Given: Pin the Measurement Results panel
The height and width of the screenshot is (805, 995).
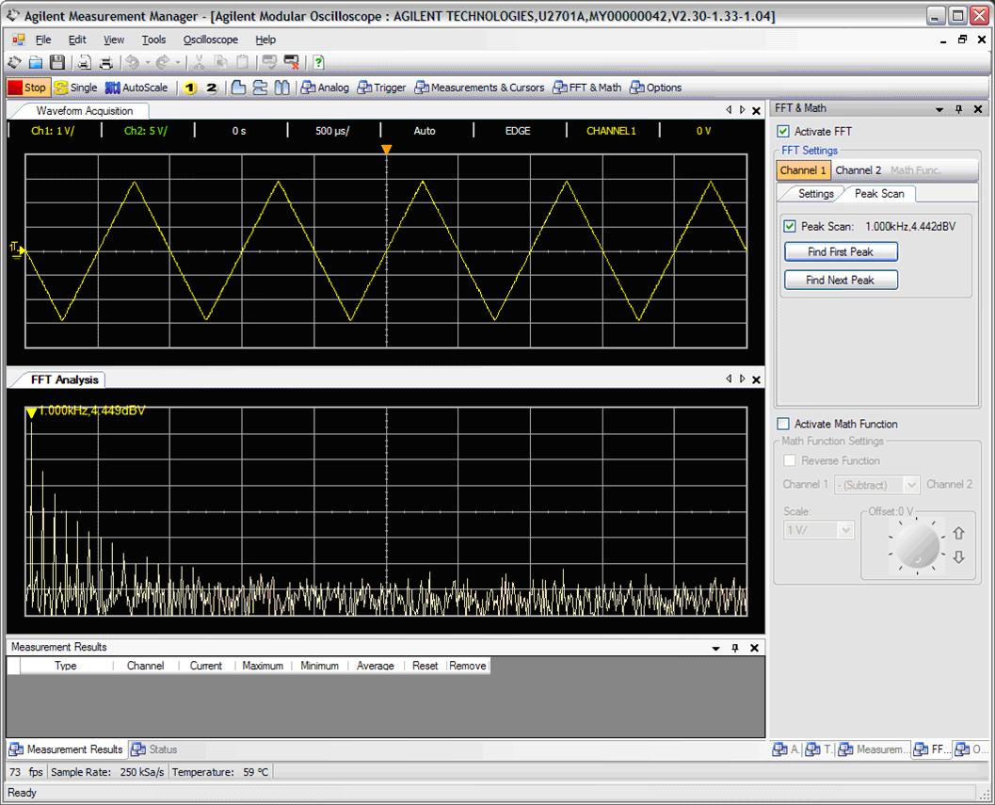Looking at the screenshot, I should coord(735,648).
